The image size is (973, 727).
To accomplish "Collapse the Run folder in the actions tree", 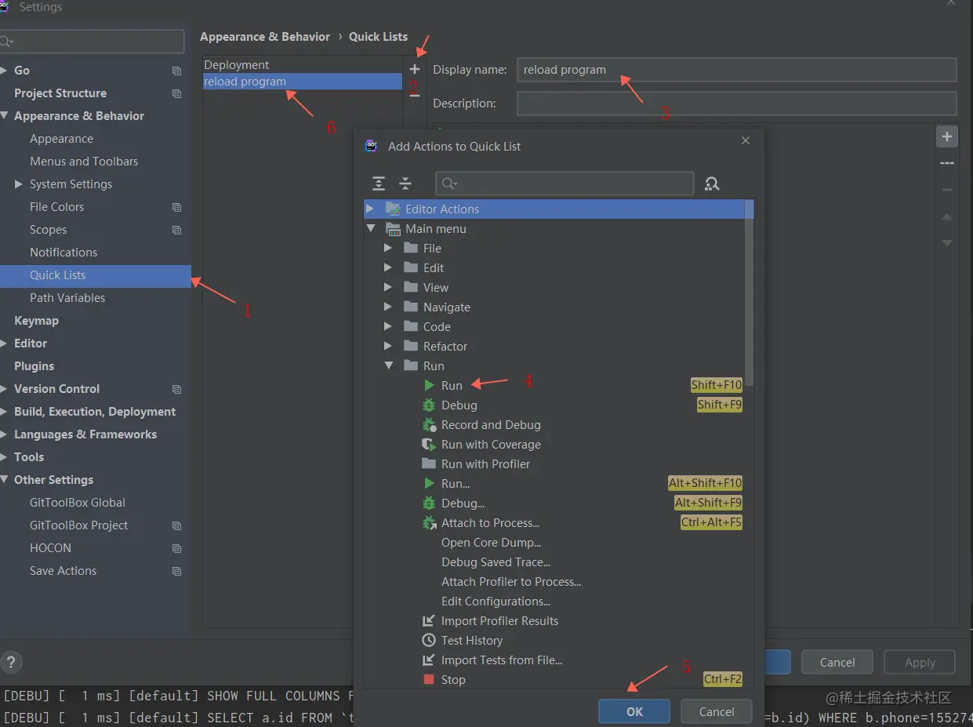I will tap(388, 365).
